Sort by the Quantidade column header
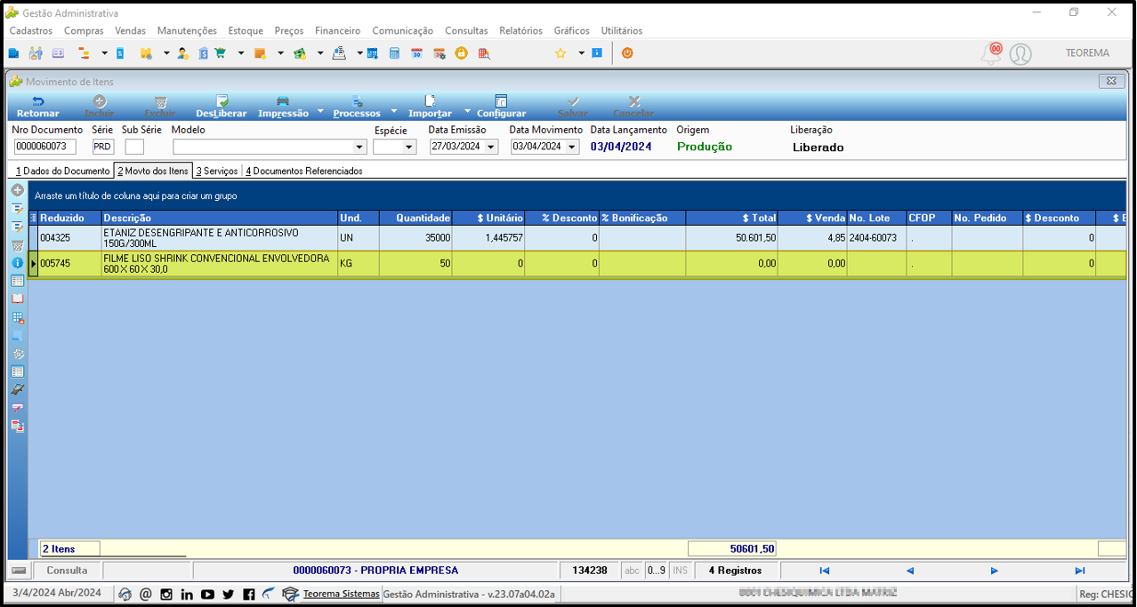The image size is (1137, 607). [x=416, y=218]
